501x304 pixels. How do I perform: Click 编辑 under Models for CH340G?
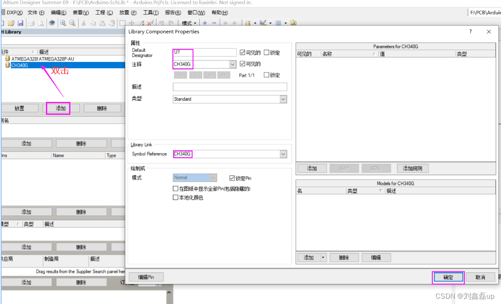click(x=376, y=257)
